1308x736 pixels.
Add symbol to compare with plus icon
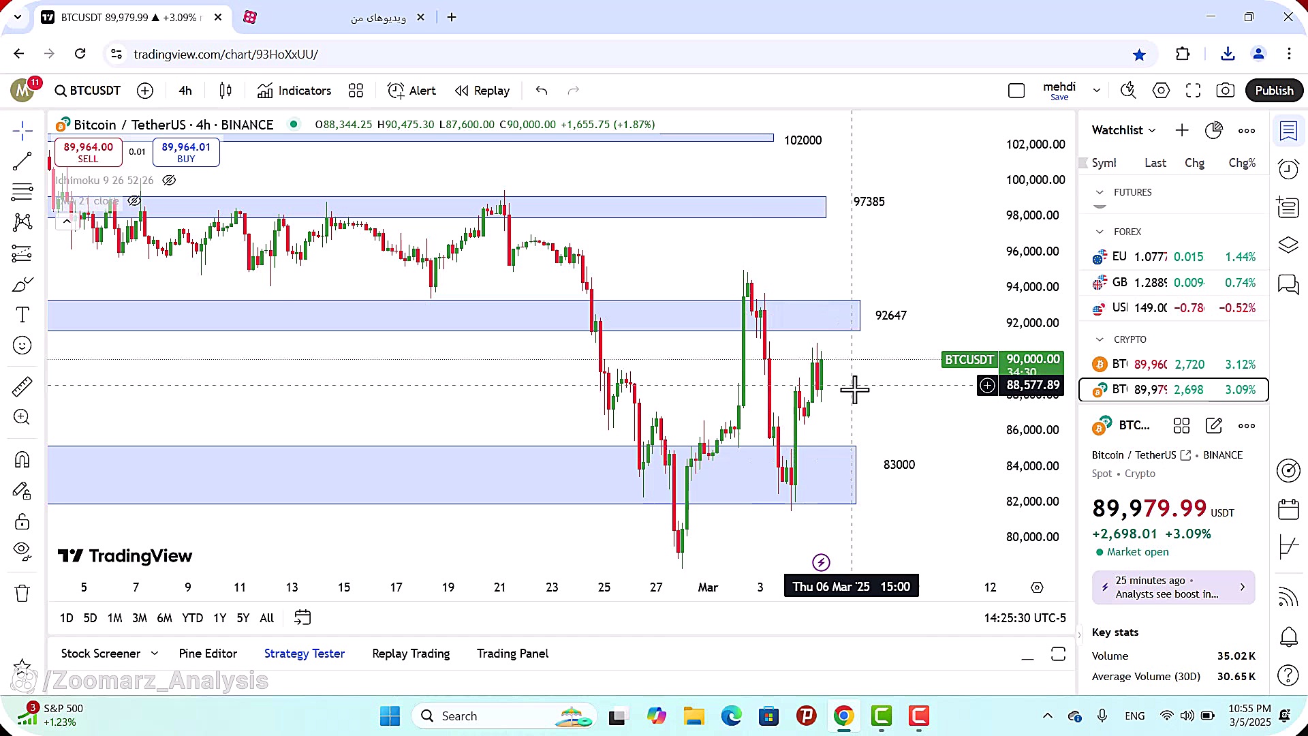(144, 91)
